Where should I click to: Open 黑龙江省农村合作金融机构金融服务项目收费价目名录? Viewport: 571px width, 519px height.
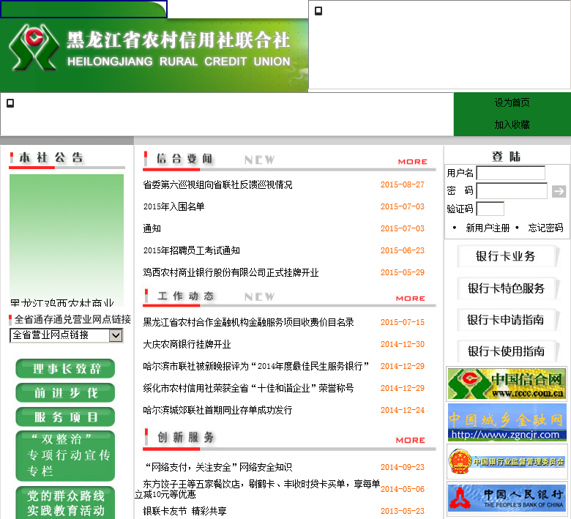[249, 322]
